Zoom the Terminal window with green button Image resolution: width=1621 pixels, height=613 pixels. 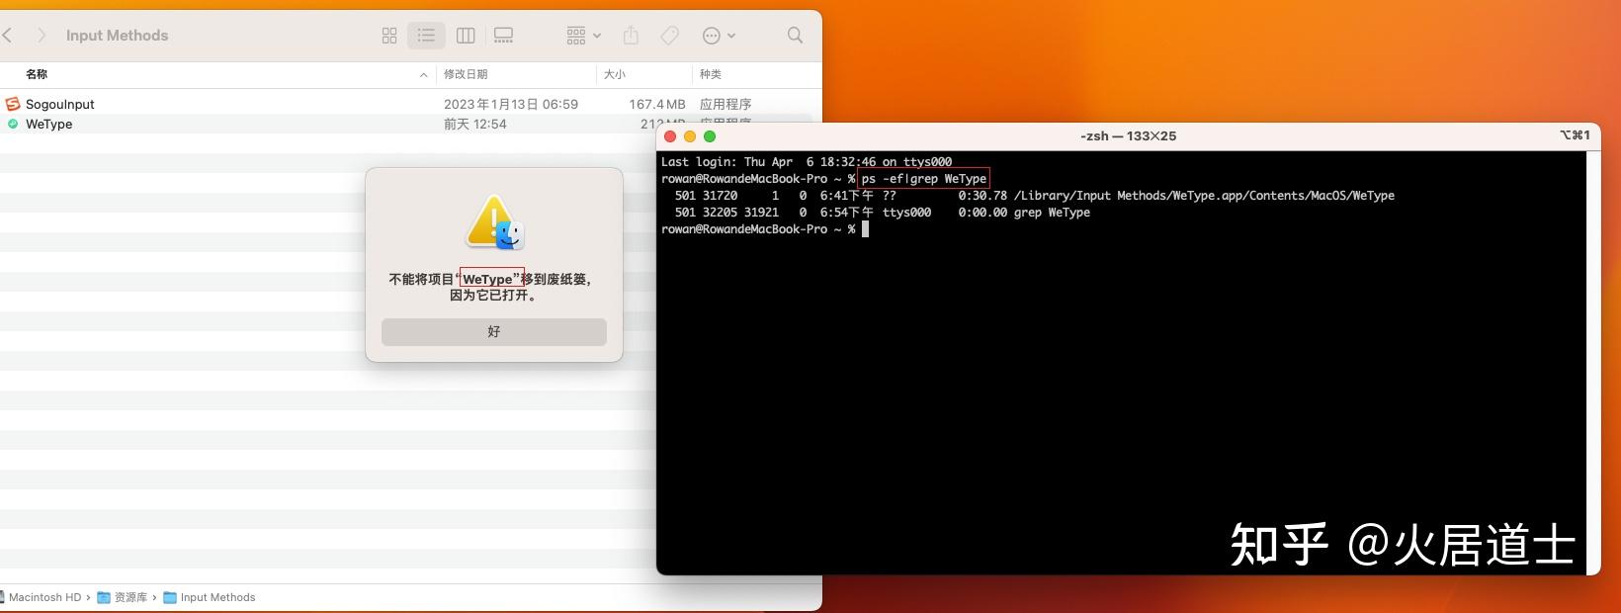pos(710,136)
